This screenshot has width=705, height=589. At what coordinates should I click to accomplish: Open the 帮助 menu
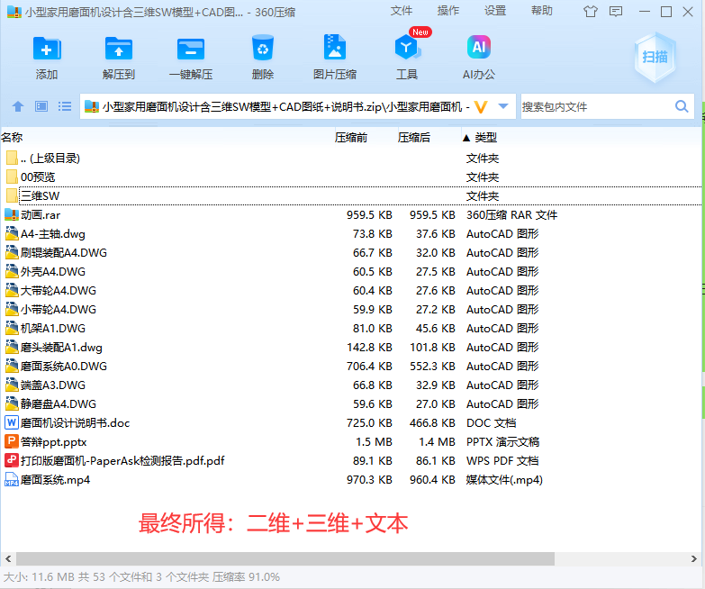[x=542, y=11]
